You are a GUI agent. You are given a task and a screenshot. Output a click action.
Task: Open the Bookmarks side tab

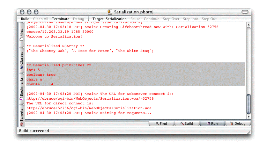21,89
